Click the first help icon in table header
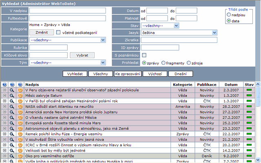This screenshot has height=163, width=261. (x=4, y=84)
